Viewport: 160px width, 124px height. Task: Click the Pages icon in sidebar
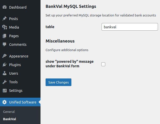pos(5,36)
